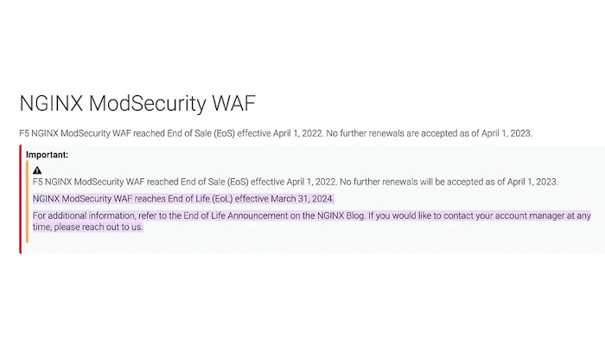The height and width of the screenshot is (346, 605).
Task: Click 'No further renewals will be accepted' text
Action: click(x=403, y=182)
